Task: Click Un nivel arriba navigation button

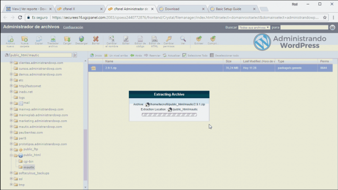Action: 116,56
